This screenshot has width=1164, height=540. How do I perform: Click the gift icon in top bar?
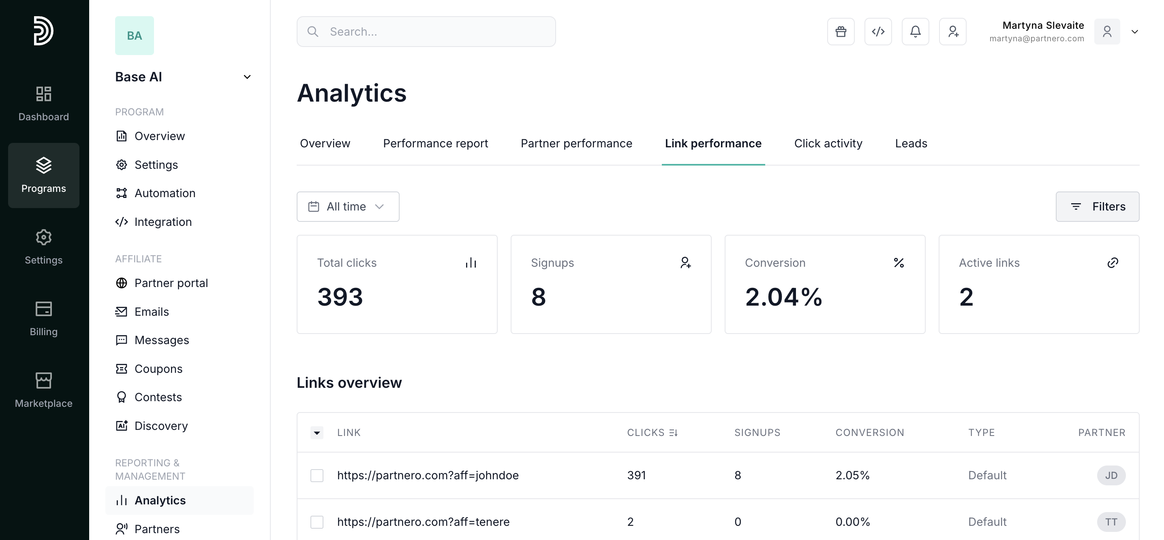click(841, 32)
